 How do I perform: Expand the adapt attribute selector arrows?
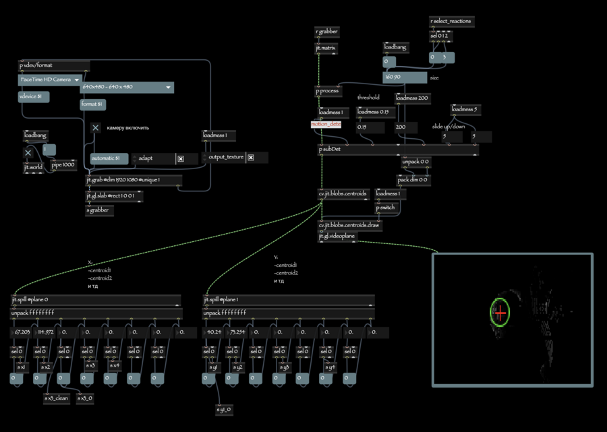[x=134, y=158]
